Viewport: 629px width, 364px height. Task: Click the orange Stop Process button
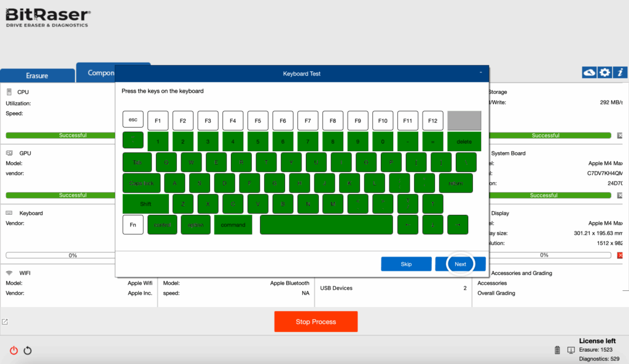315,322
